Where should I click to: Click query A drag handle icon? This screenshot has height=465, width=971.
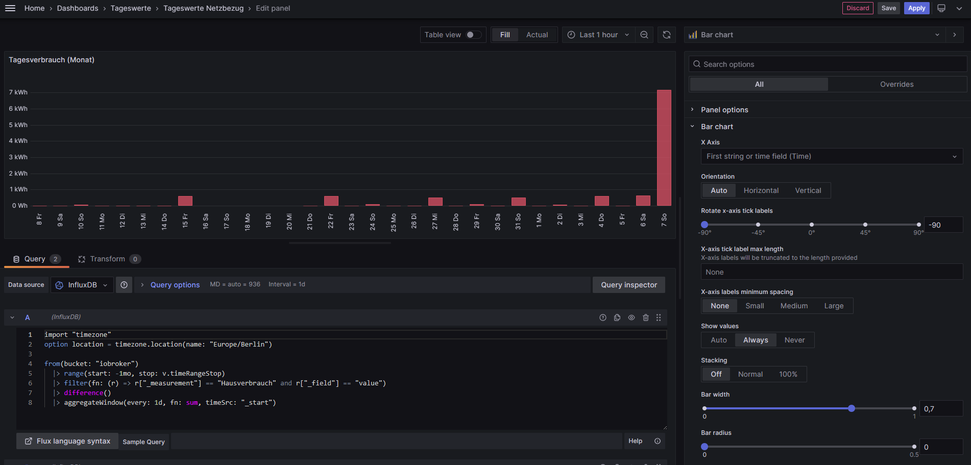coord(659,317)
